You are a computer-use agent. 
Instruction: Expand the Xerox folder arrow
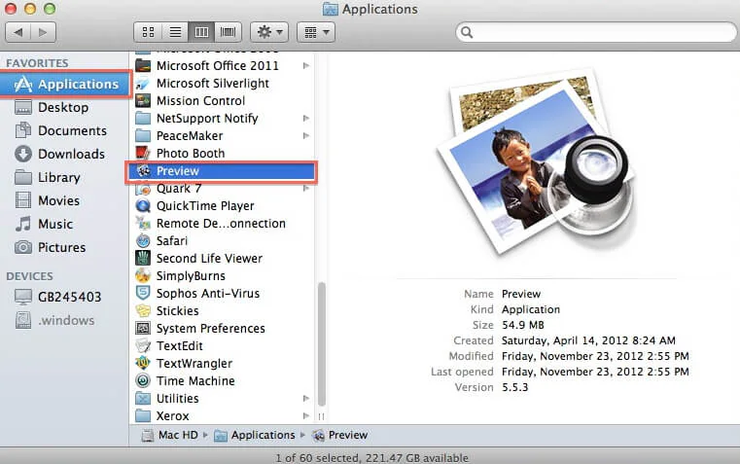[x=306, y=416]
